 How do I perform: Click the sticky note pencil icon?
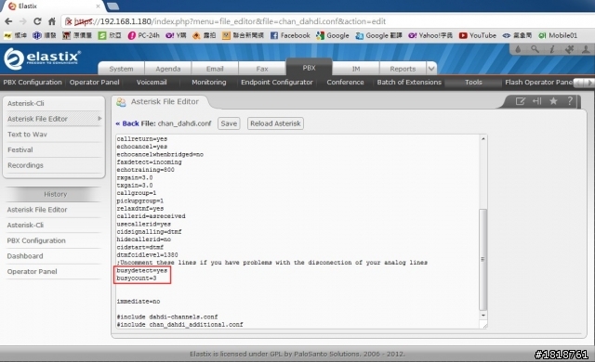(x=521, y=101)
